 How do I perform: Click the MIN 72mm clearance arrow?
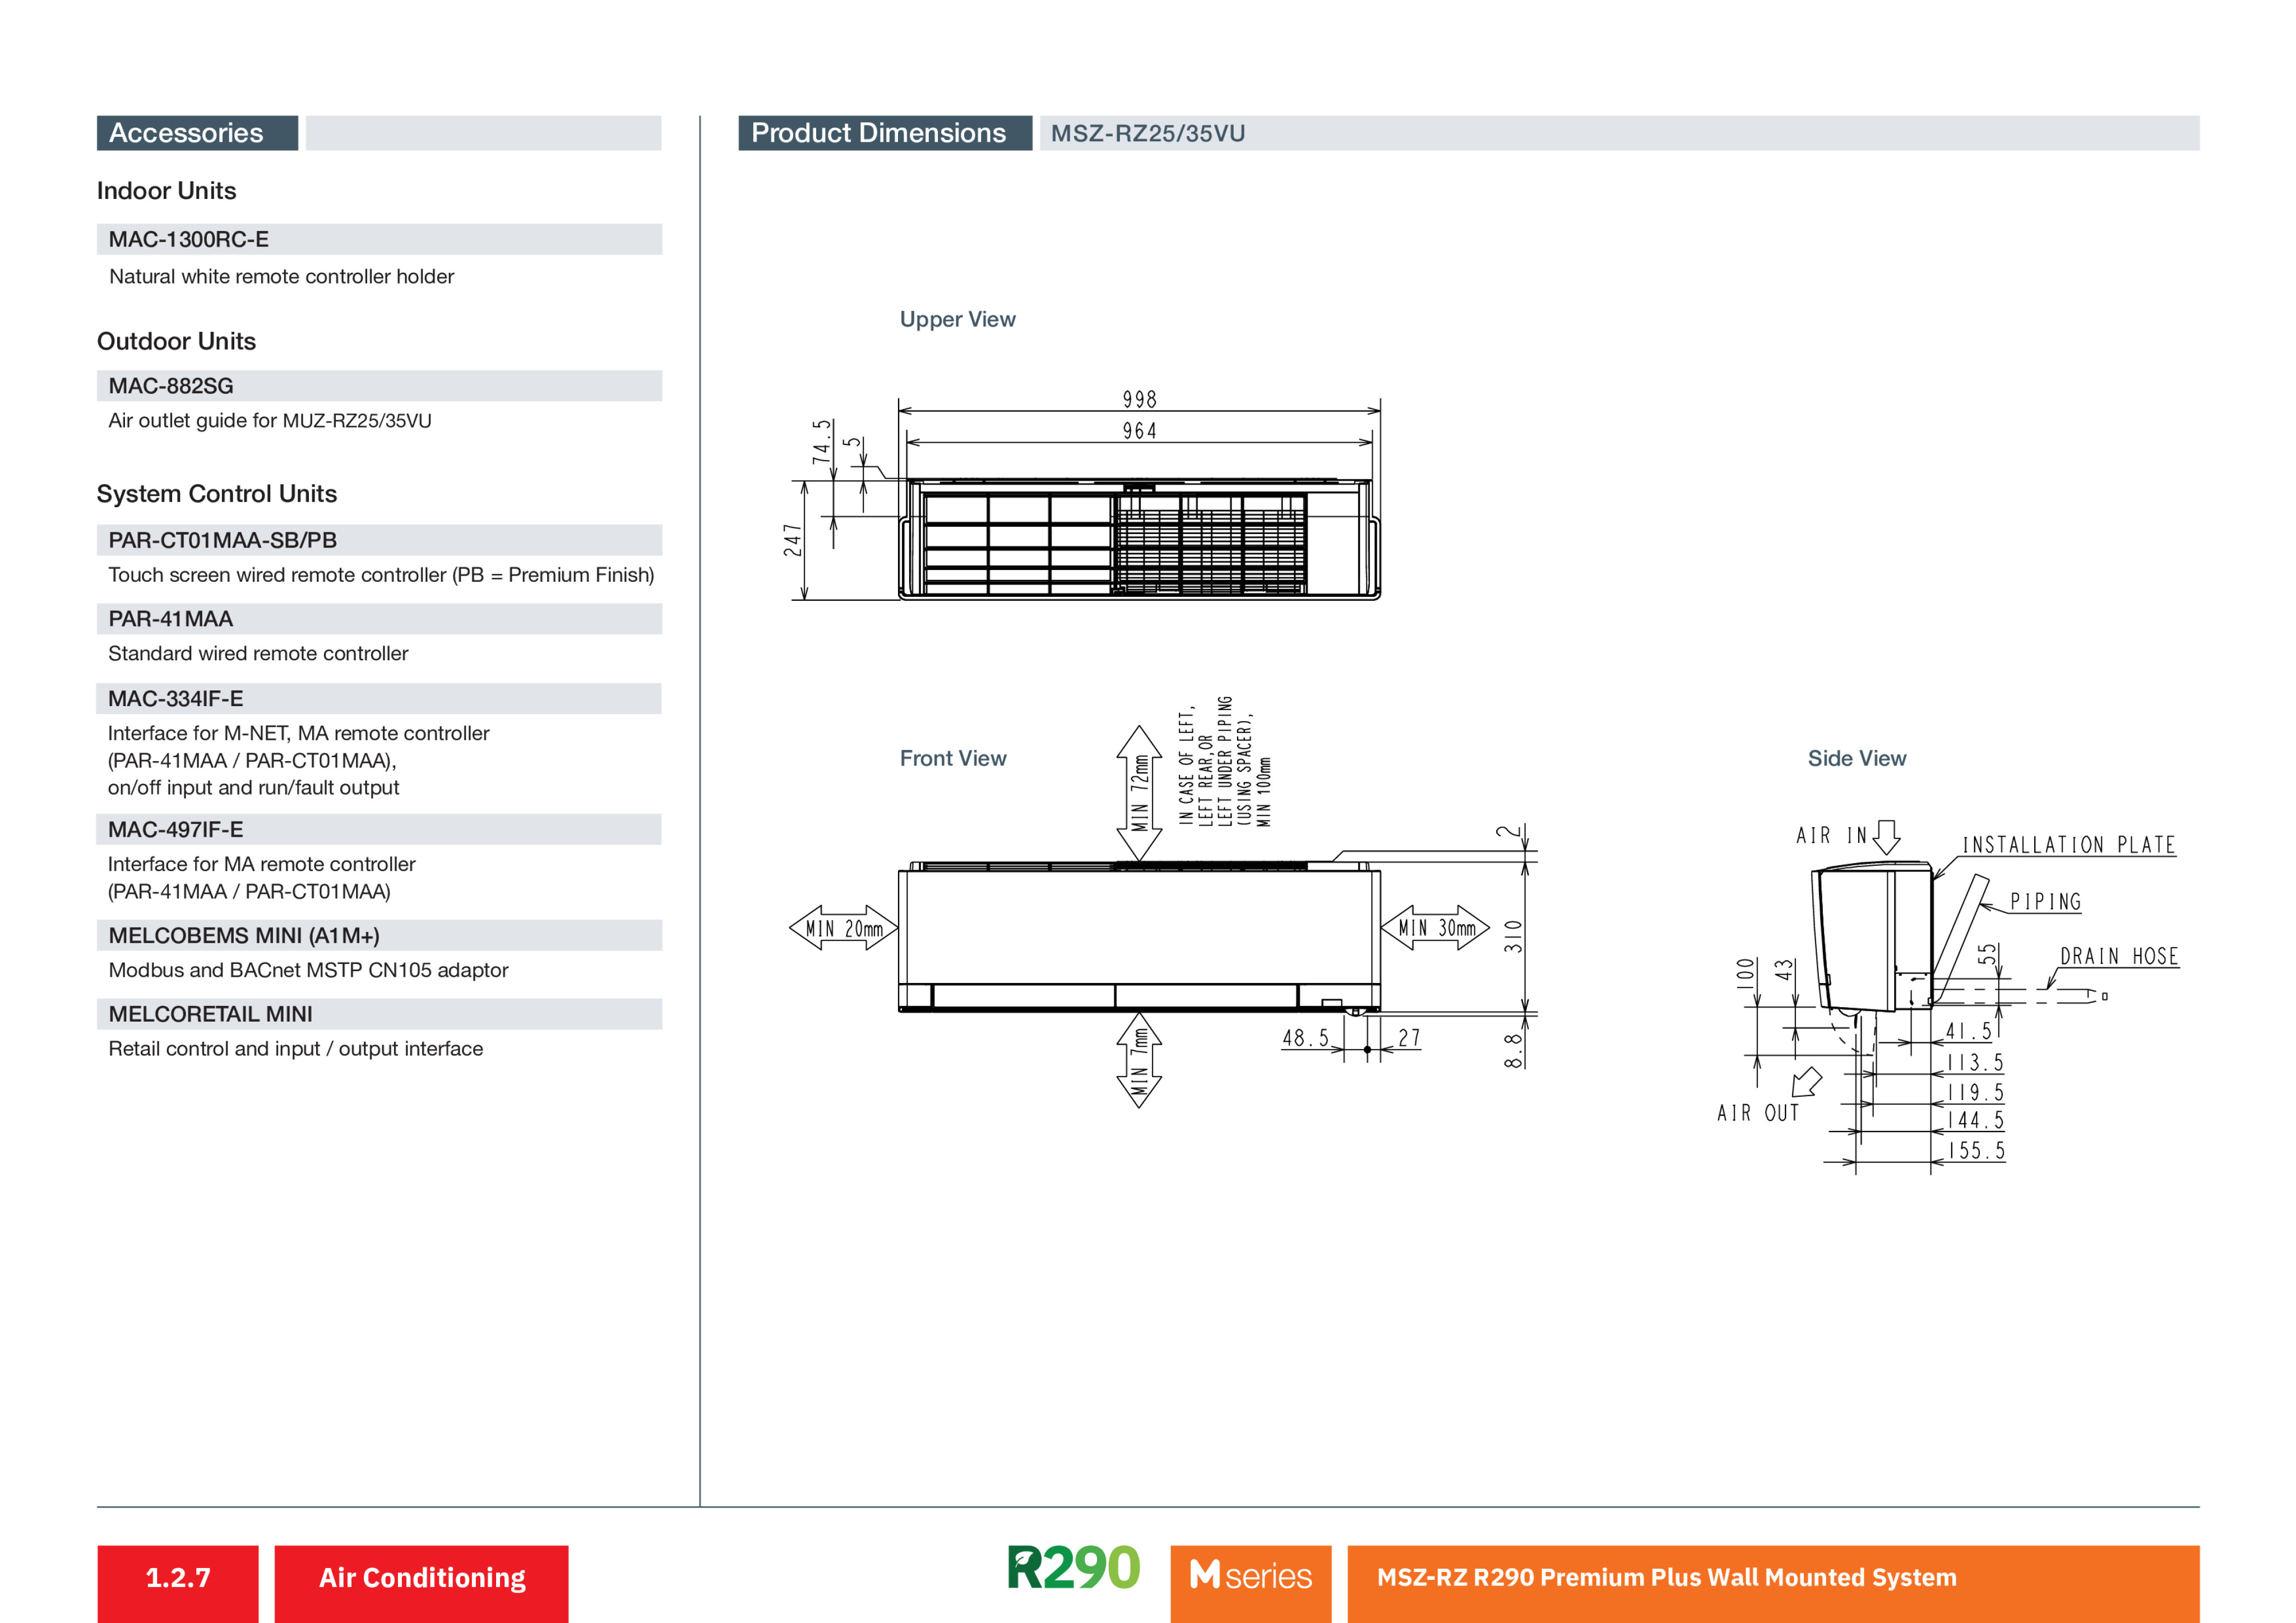point(1139,794)
